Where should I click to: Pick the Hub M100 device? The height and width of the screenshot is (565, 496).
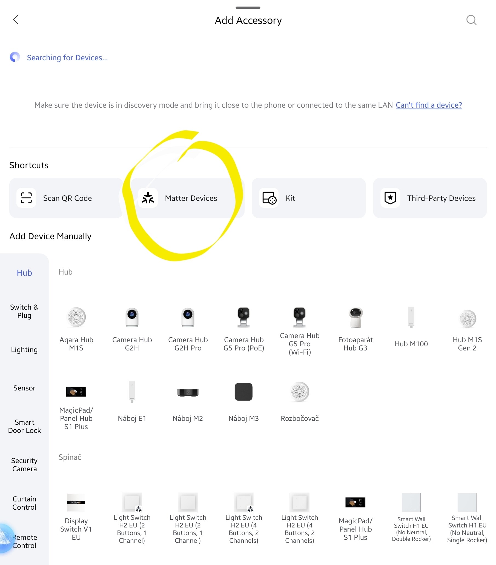(411, 328)
